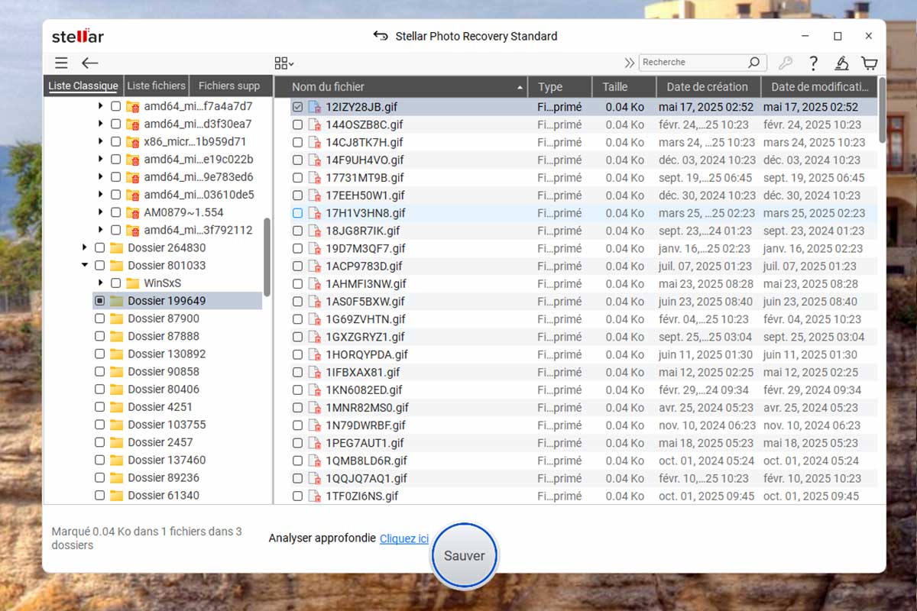
Task: Click the shopping cart buy icon
Action: point(869,63)
